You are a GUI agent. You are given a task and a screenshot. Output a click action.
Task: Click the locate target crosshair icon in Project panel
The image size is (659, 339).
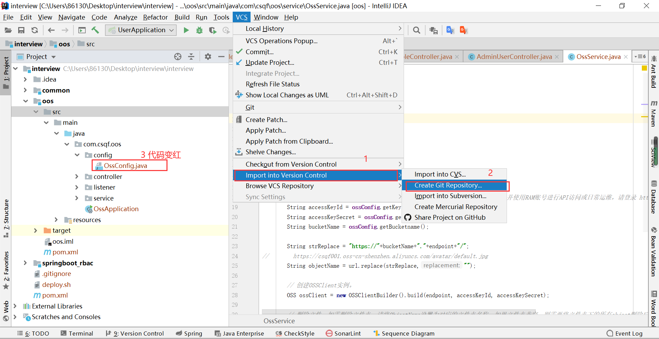177,57
